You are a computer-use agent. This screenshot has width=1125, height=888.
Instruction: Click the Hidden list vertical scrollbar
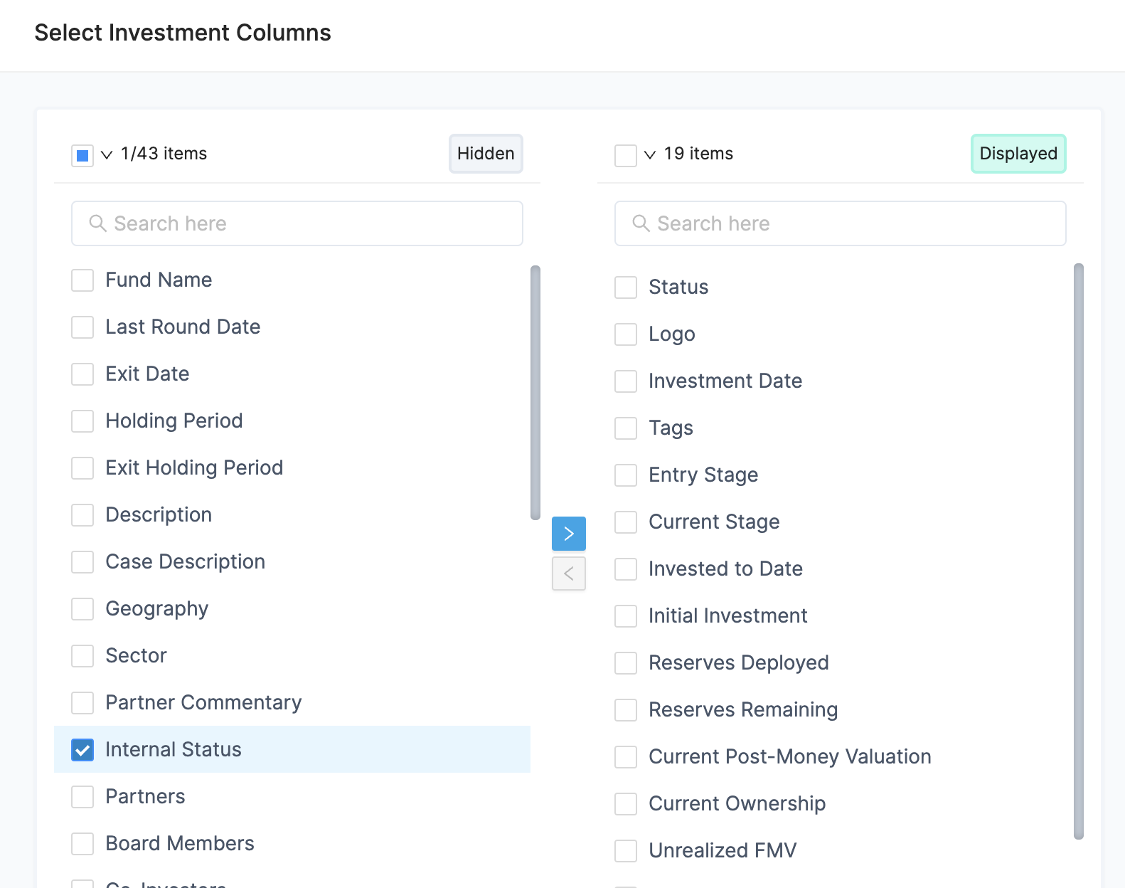click(535, 393)
